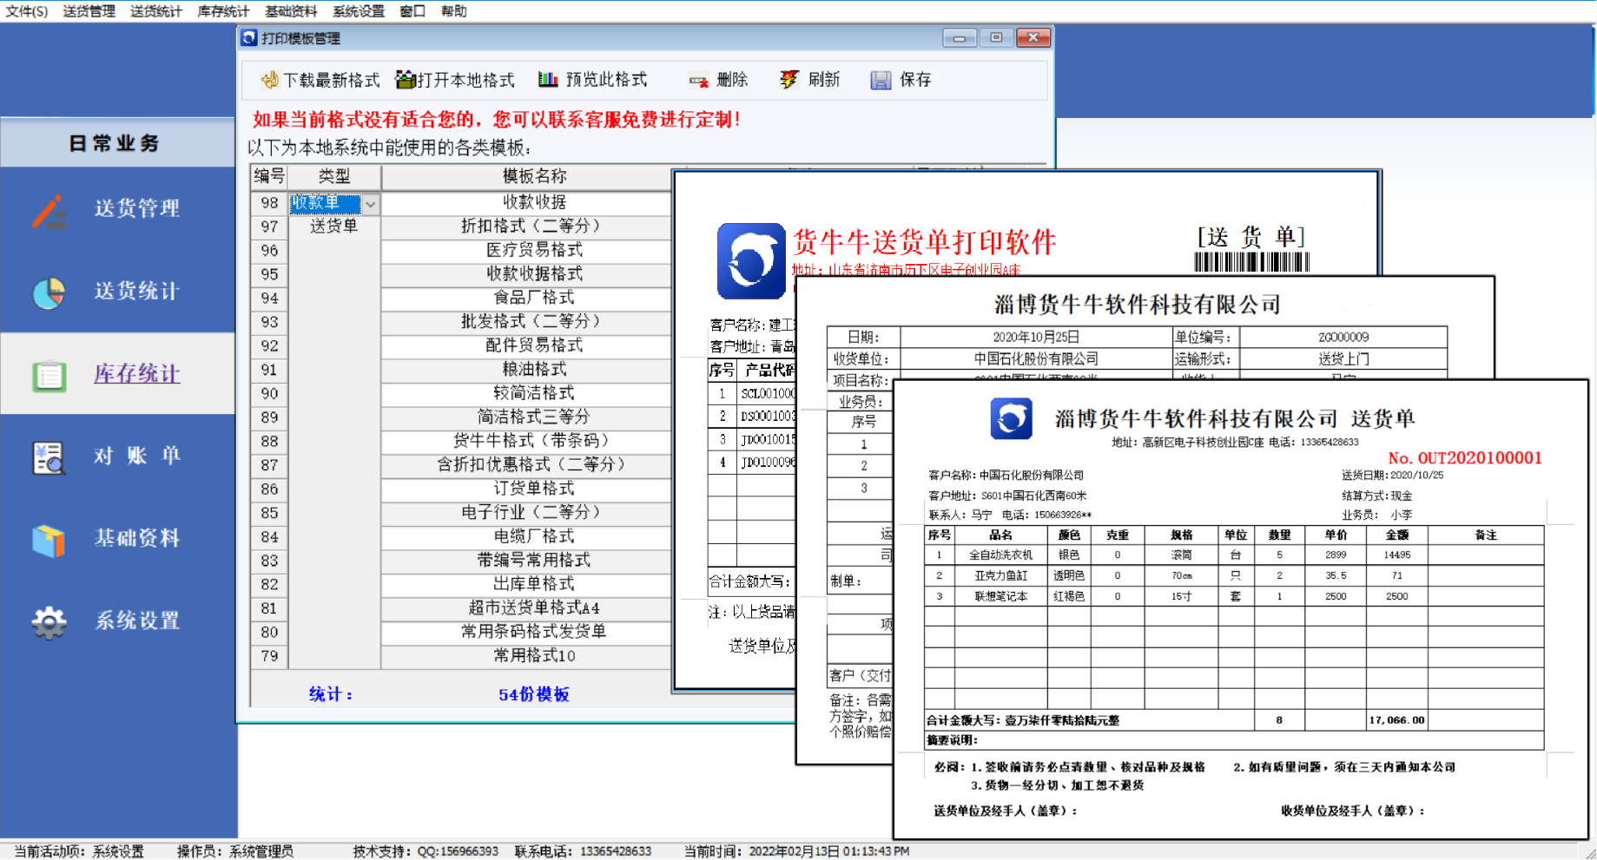1597x860 pixels.
Task: Open the 系统设置 menu in menu bar
Action: click(x=359, y=11)
